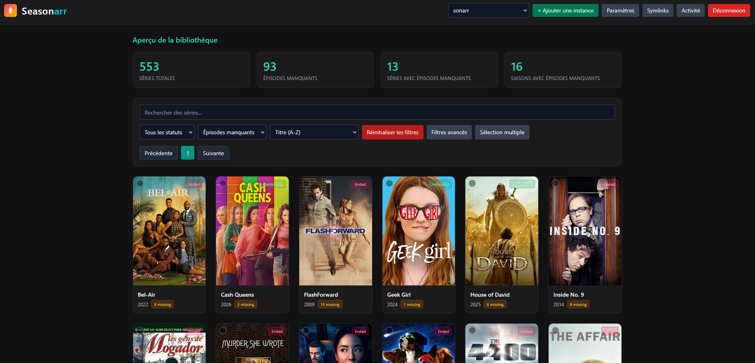
Task: Open Filtres avancés
Action: (449, 132)
